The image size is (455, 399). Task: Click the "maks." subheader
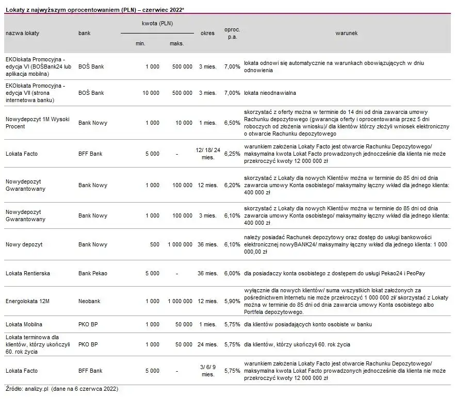[x=177, y=43]
